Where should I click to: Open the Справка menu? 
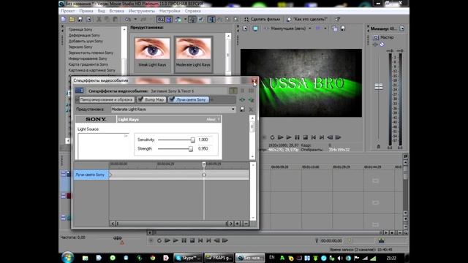tap(193, 11)
